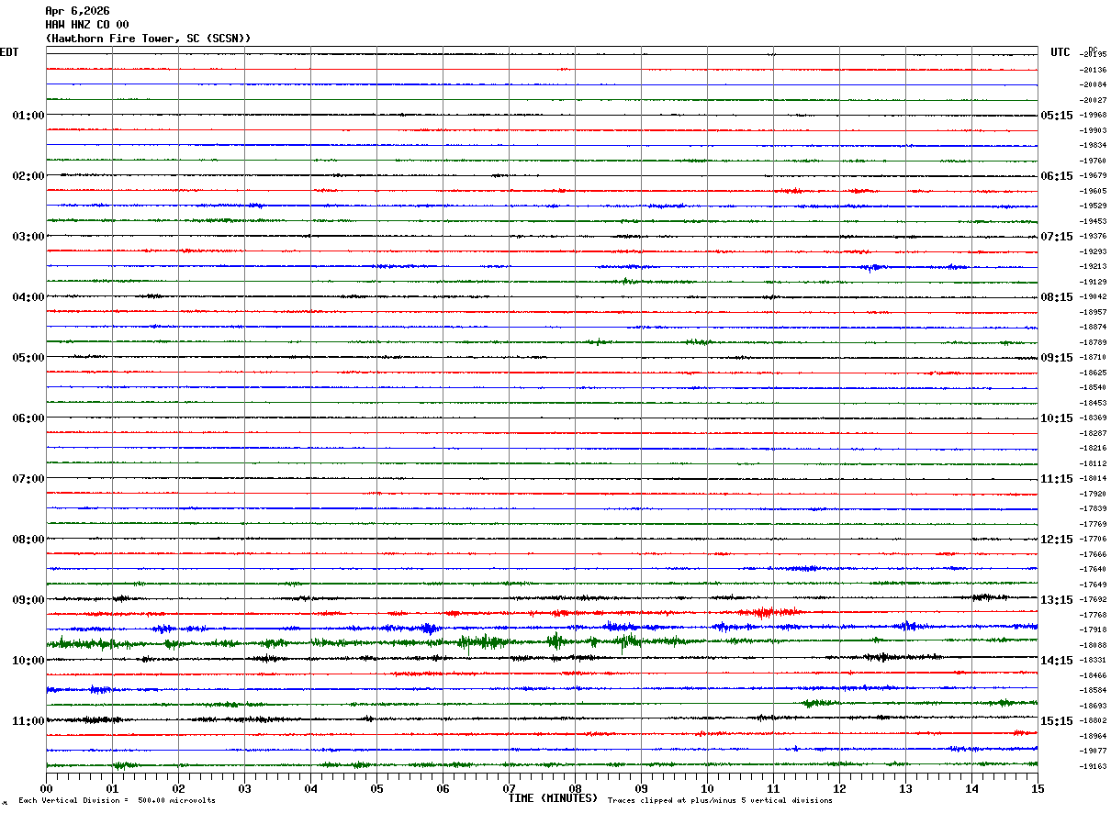Click the 11:00 EDT time label
The image size is (1111, 813).
pyautogui.click(x=28, y=721)
